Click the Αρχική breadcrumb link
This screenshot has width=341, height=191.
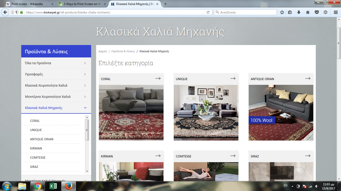(103, 51)
